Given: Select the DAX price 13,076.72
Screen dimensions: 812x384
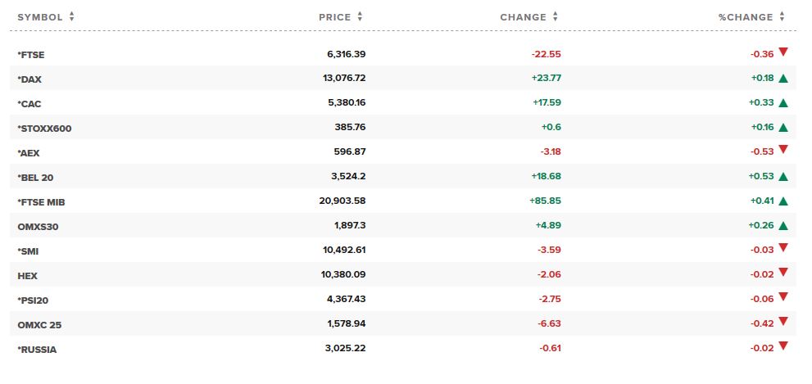Looking at the screenshot, I should coord(344,78).
